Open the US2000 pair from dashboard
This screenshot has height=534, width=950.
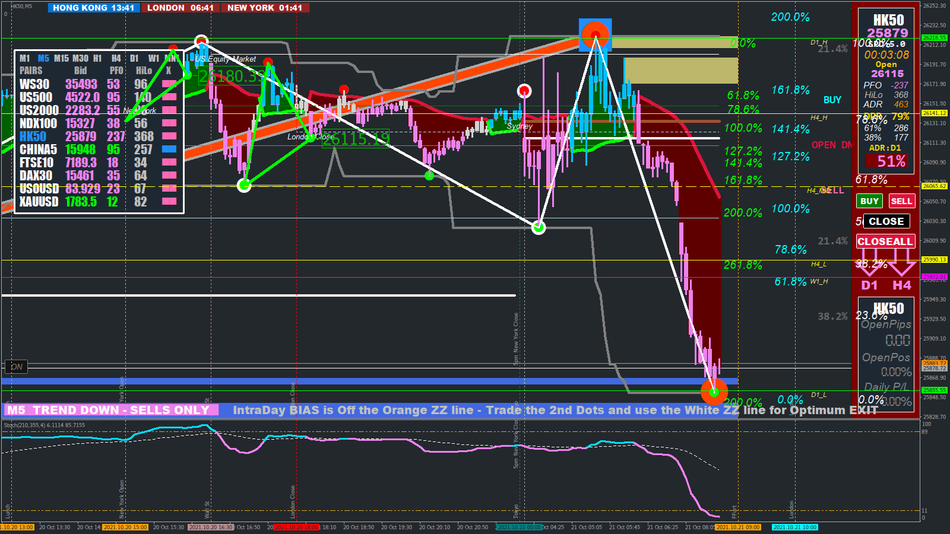tap(39, 110)
